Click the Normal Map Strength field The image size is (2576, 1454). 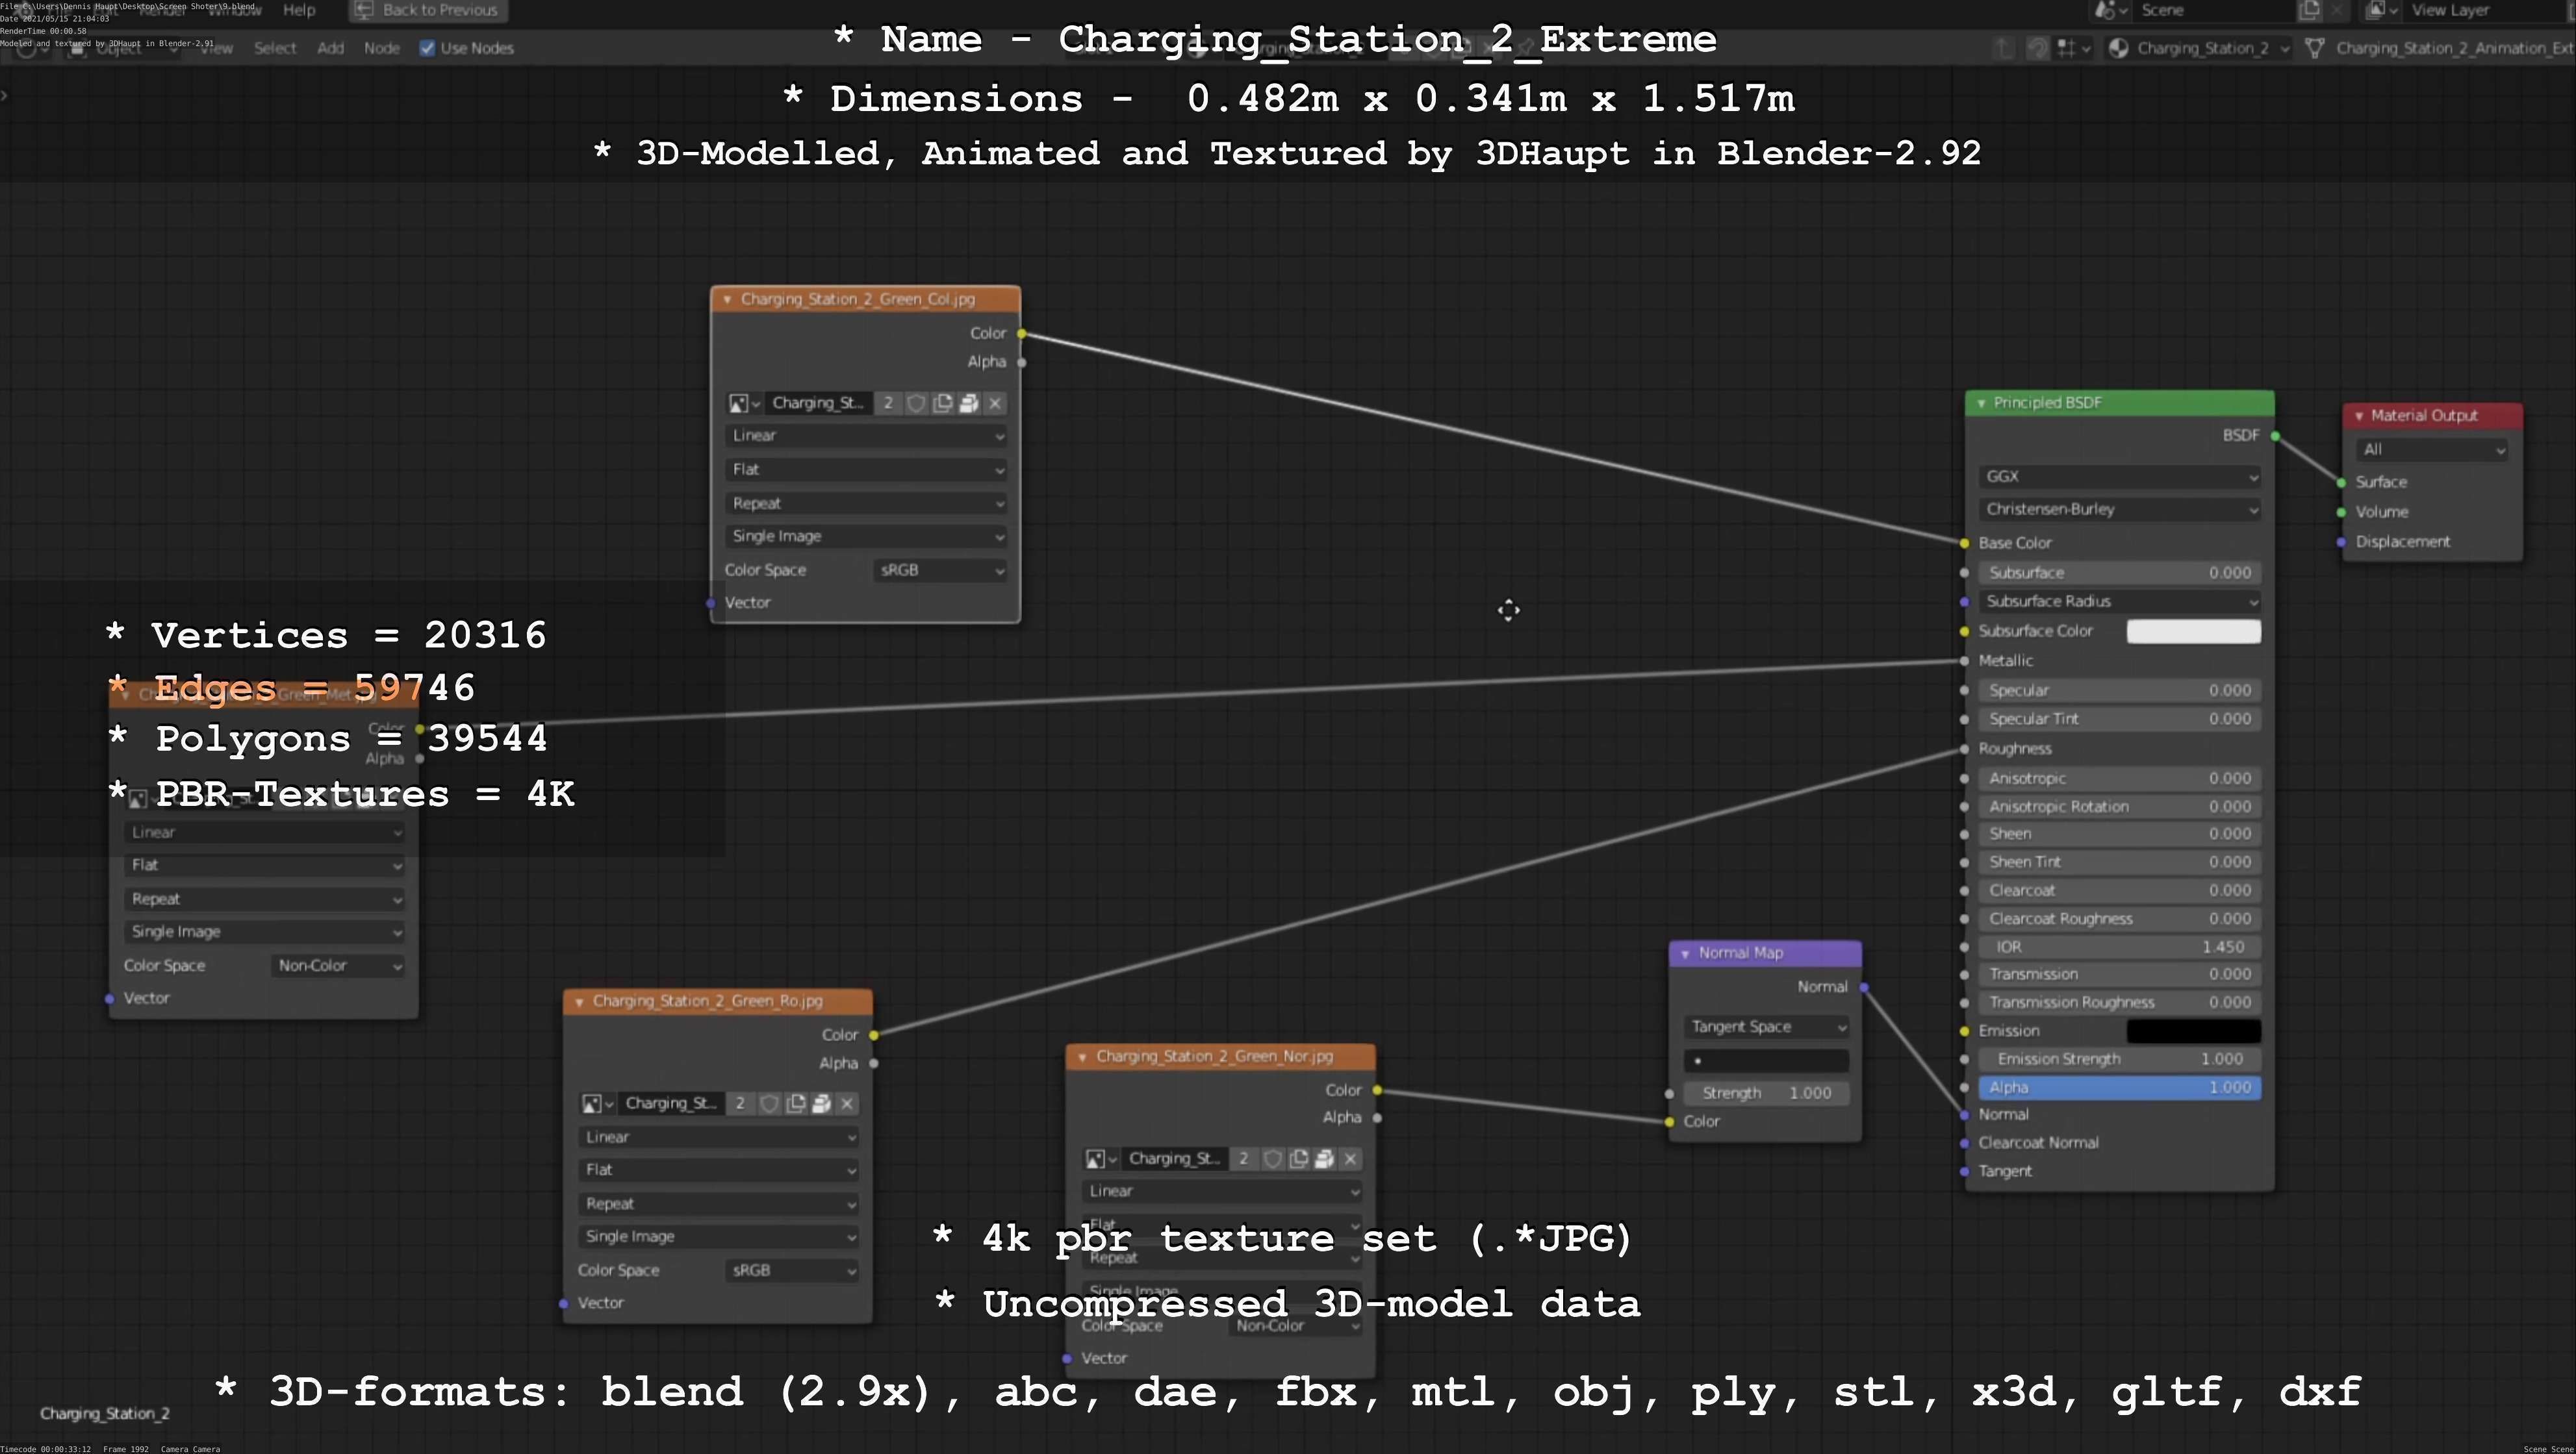pos(1766,1093)
